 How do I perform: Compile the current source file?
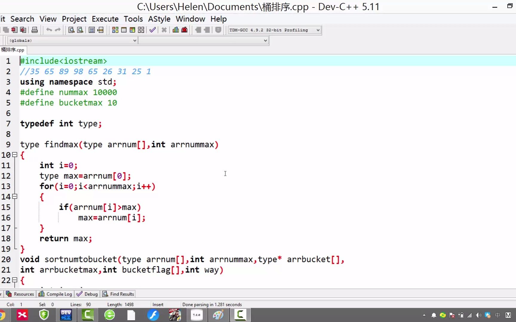click(115, 30)
